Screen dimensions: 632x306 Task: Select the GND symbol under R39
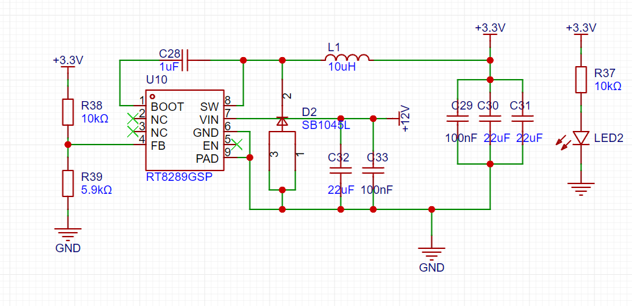[68, 233]
